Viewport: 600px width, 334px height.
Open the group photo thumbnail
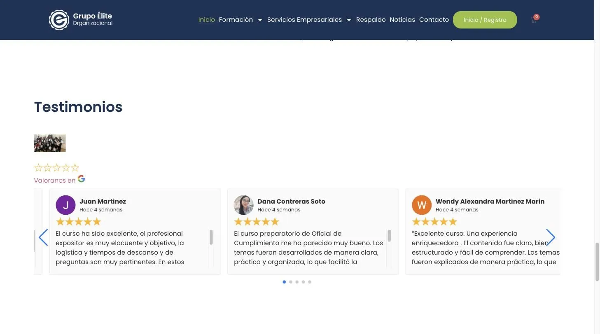tap(50, 143)
